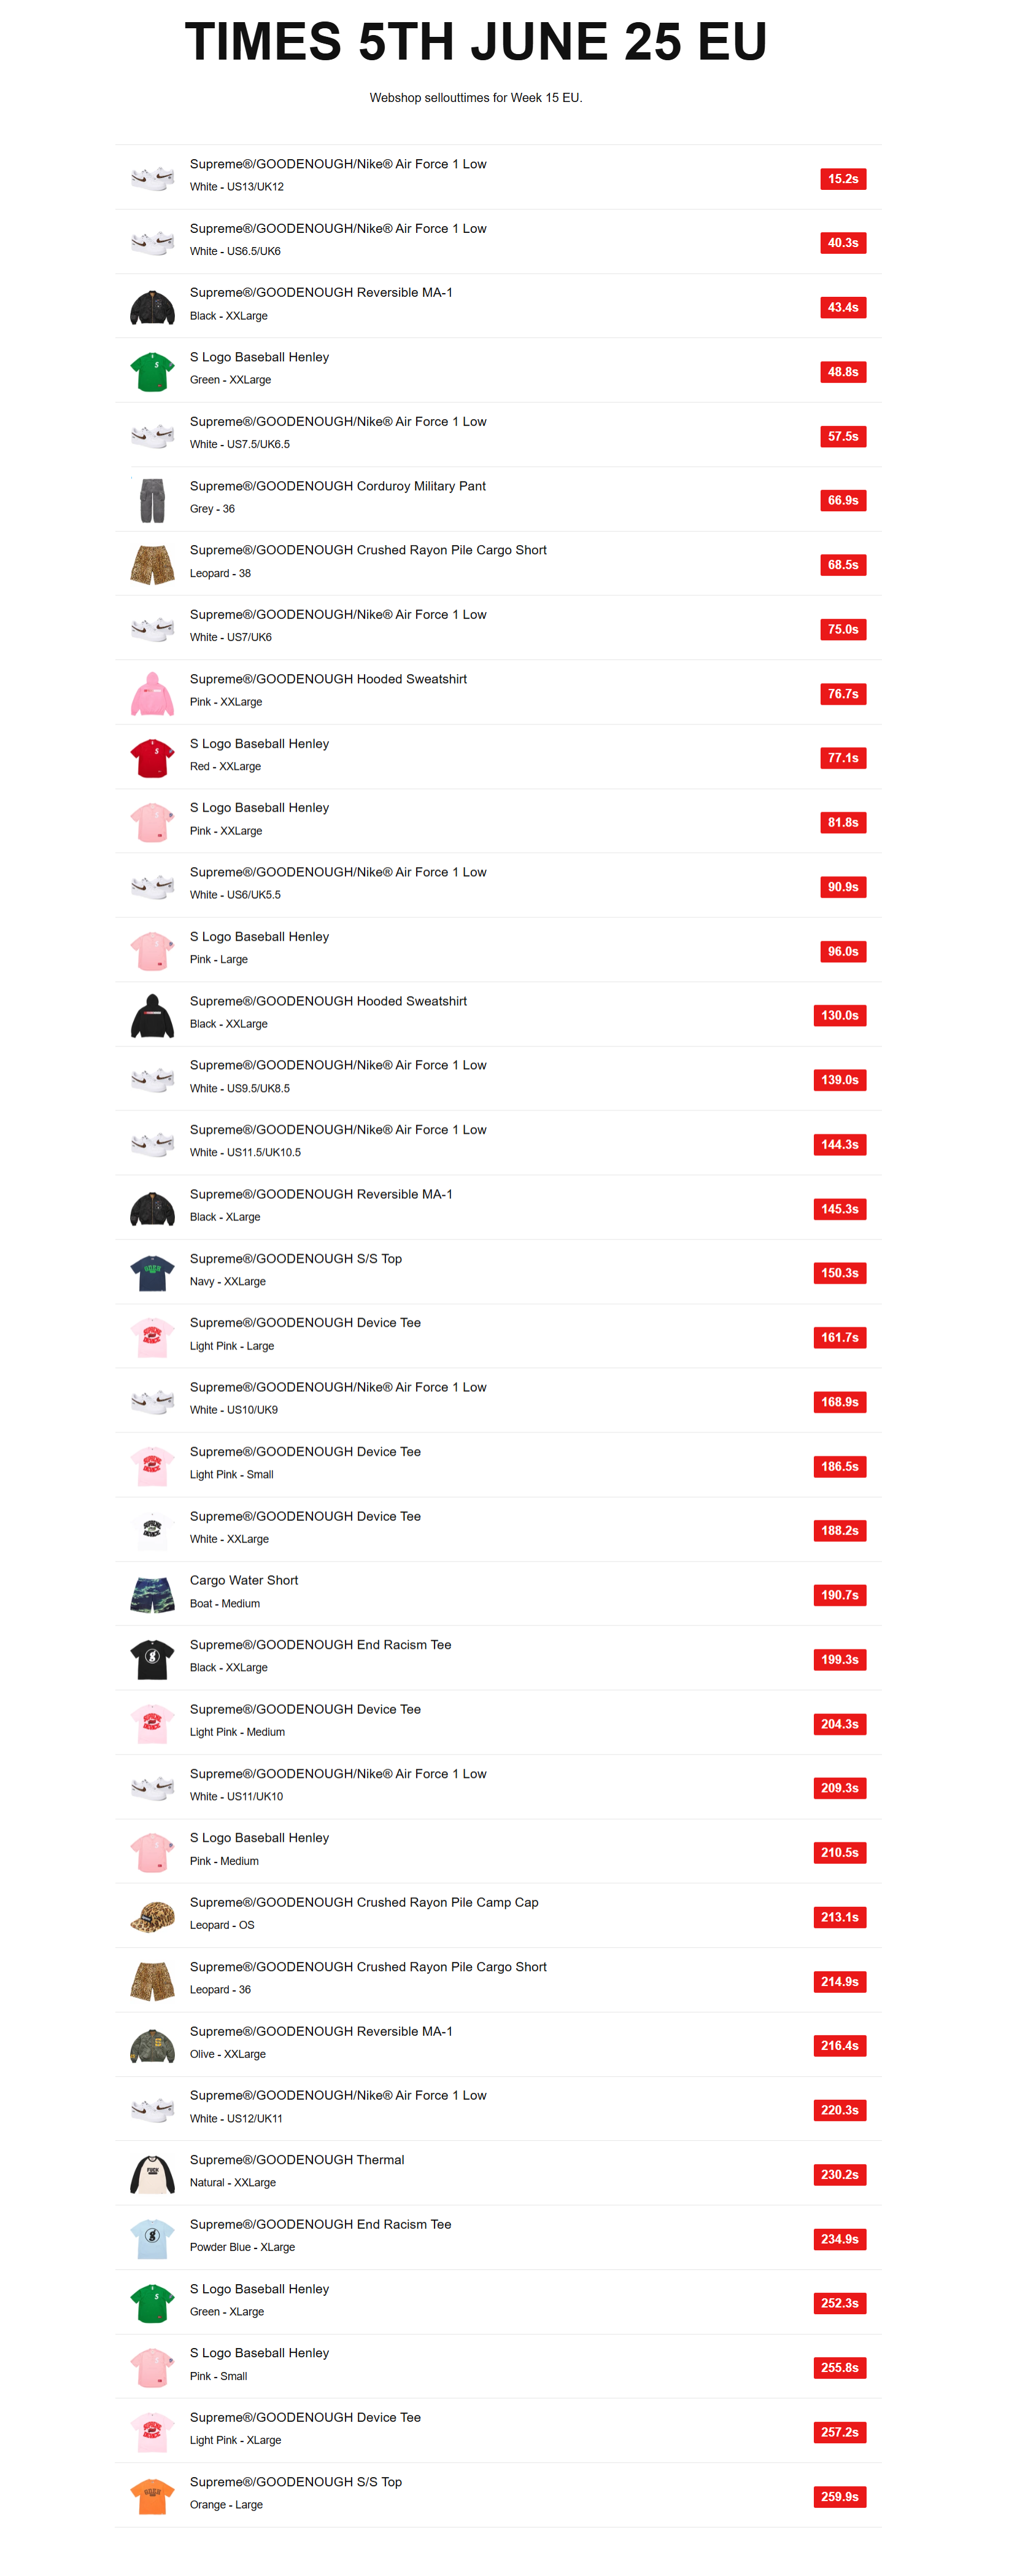The height and width of the screenshot is (2576, 1009).
Task: Click the grey Corduroy Military Pant thumbnail
Action: tap(152, 500)
